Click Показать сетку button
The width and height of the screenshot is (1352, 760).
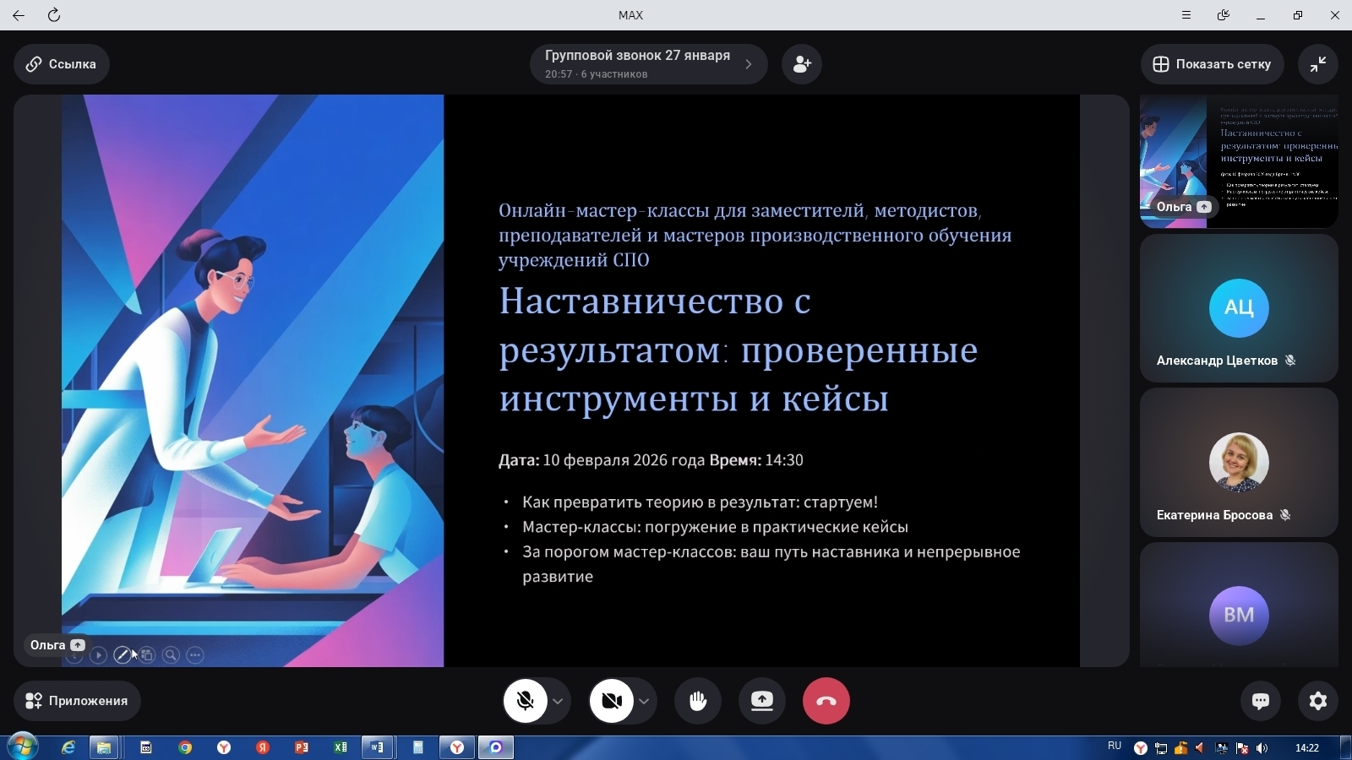pyautogui.click(x=1212, y=64)
